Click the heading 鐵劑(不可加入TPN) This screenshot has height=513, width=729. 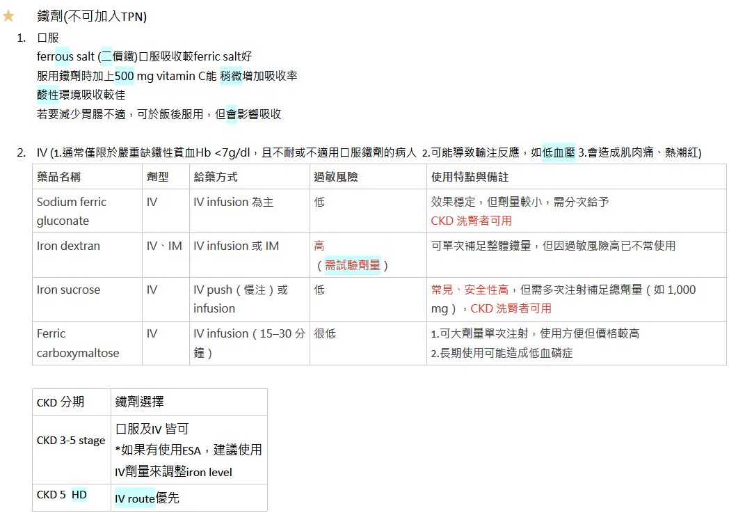[x=91, y=17]
